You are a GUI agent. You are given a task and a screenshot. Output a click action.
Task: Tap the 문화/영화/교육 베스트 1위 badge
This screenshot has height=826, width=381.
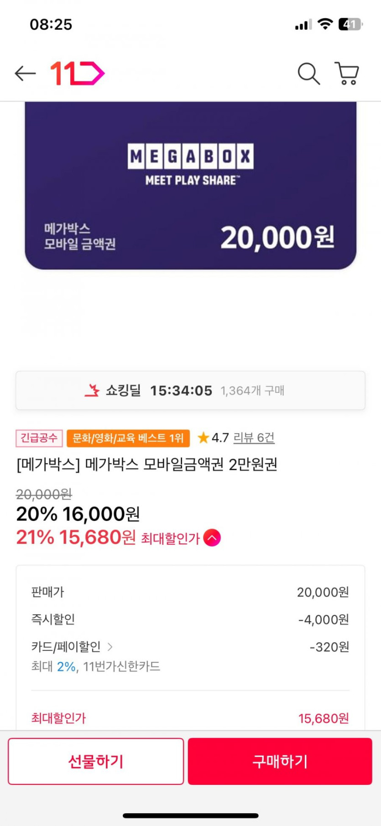tap(128, 438)
